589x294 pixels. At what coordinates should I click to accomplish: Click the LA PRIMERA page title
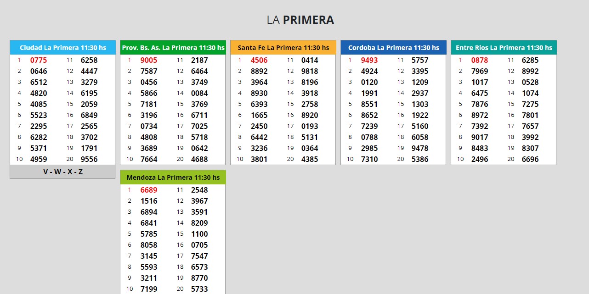click(300, 20)
